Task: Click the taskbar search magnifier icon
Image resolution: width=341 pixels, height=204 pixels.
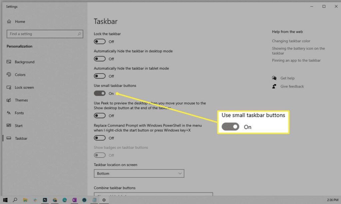Action: click(15, 200)
